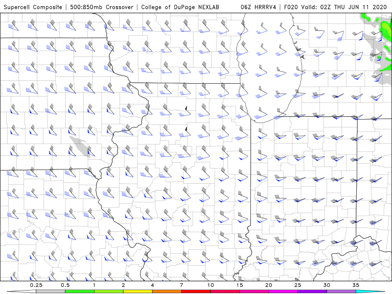Pick the red color bar segment after 7
This screenshot has height=294, width=392.
[x=196, y=292]
